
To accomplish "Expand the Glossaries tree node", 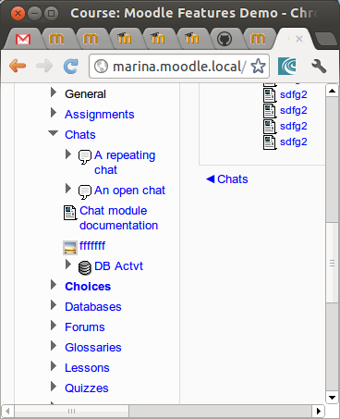I will click(x=54, y=346).
